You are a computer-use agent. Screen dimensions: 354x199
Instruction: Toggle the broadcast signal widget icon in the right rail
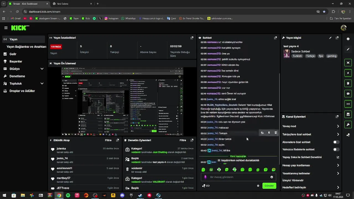coord(348,104)
